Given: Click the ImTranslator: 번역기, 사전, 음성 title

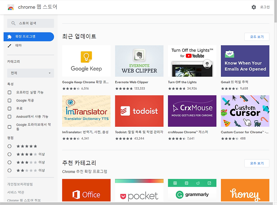Looking at the screenshot, I should click(85, 132).
